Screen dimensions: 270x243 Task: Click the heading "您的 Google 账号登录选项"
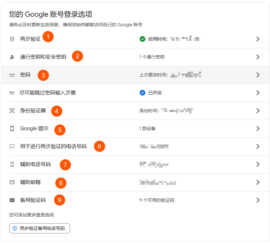pos(50,14)
